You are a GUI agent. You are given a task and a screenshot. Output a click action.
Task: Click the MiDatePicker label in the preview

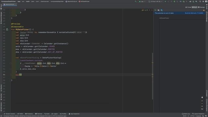coord(164,18)
